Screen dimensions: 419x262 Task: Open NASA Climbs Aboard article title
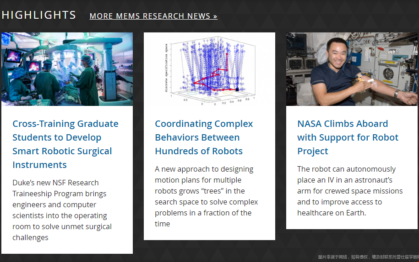coord(348,137)
